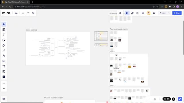
Task: Select the cursor Select tool
Action: coord(4,24)
